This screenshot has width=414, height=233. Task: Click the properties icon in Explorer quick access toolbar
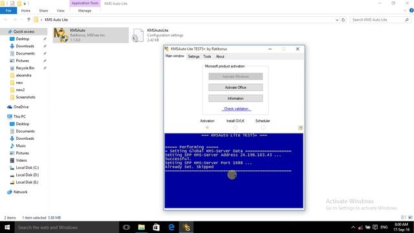(12, 4)
